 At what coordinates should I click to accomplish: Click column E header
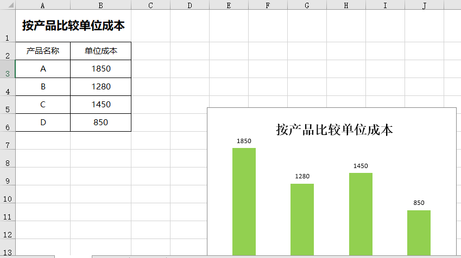(x=229, y=5)
